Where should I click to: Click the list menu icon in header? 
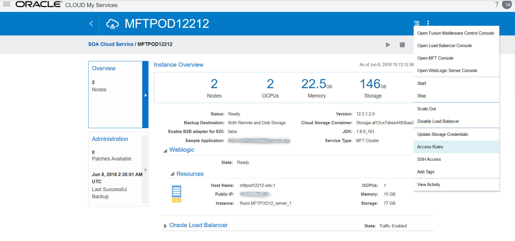coord(416,23)
